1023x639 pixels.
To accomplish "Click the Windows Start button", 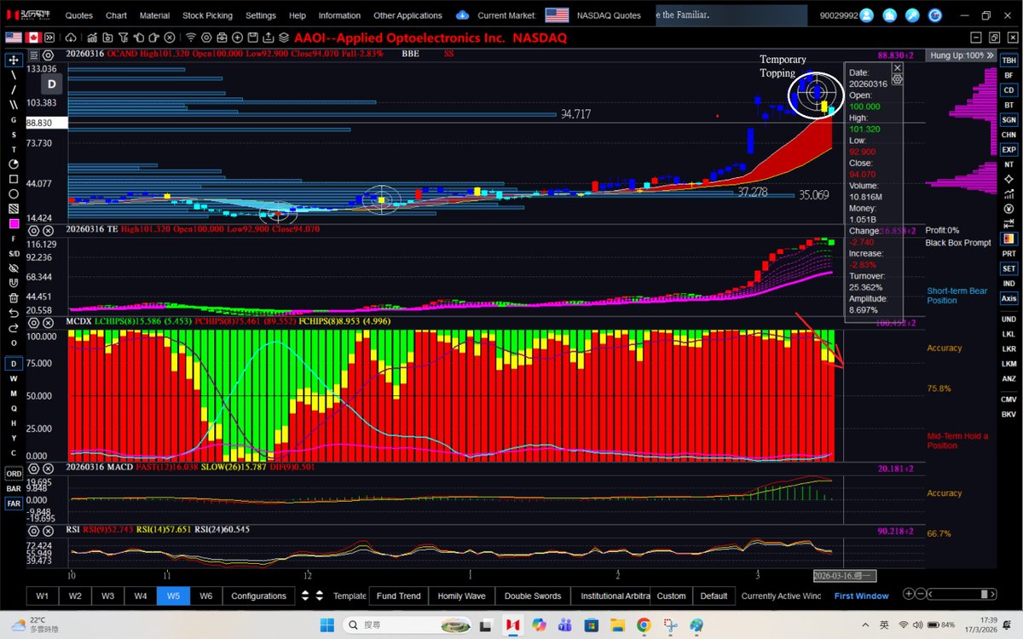I will tap(327, 625).
